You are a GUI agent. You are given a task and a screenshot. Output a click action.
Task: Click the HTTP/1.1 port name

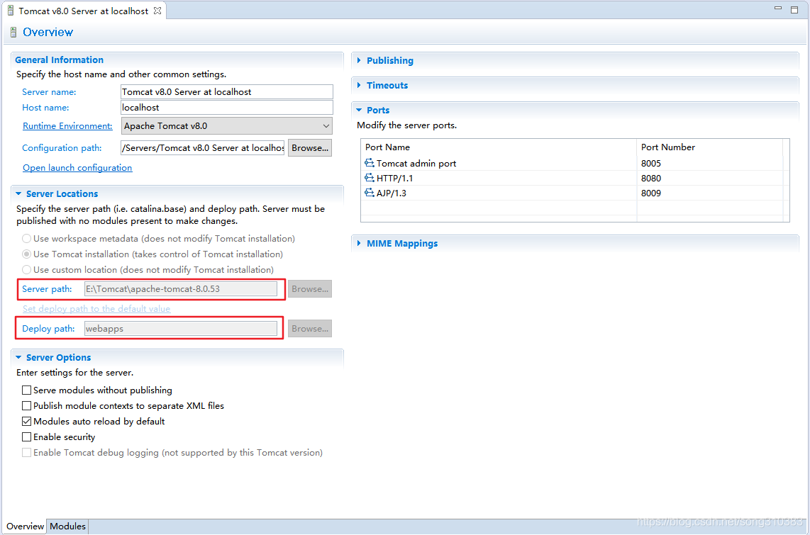click(394, 178)
